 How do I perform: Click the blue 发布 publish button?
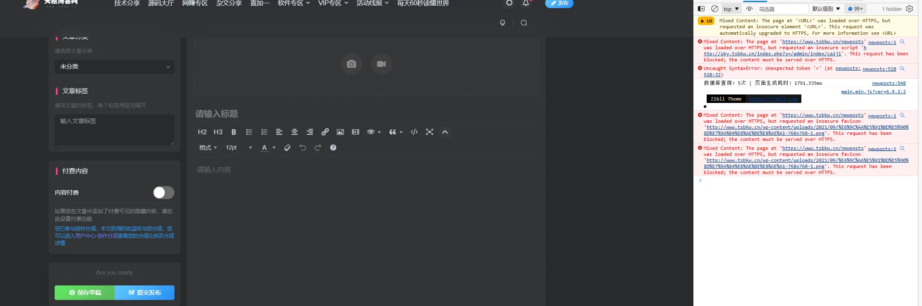pos(559,3)
